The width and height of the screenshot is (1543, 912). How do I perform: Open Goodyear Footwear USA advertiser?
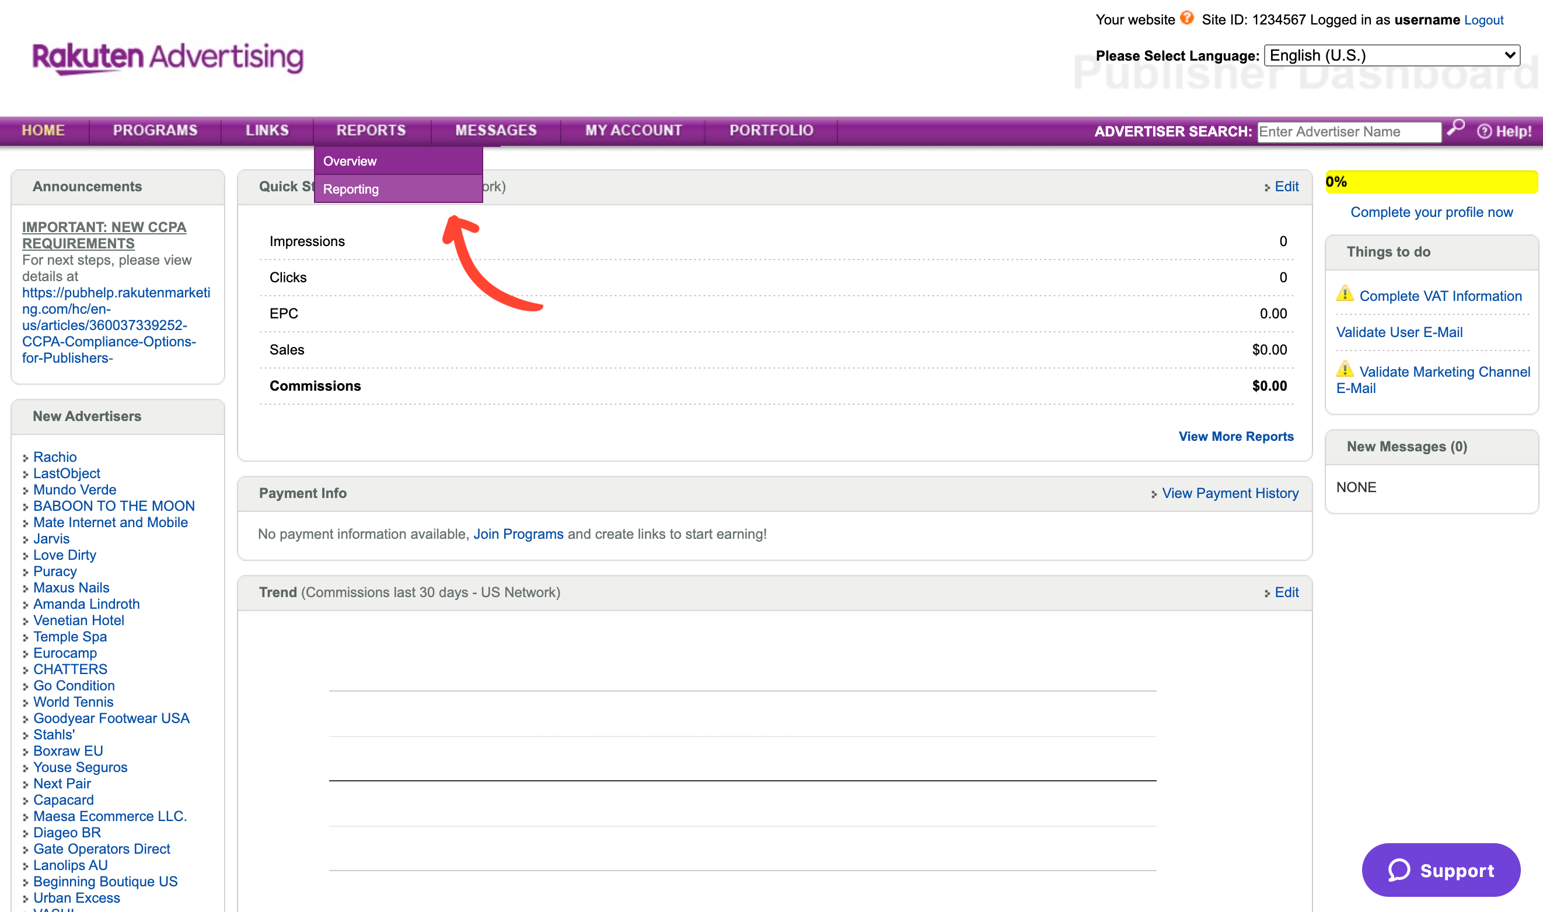[111, 718]
